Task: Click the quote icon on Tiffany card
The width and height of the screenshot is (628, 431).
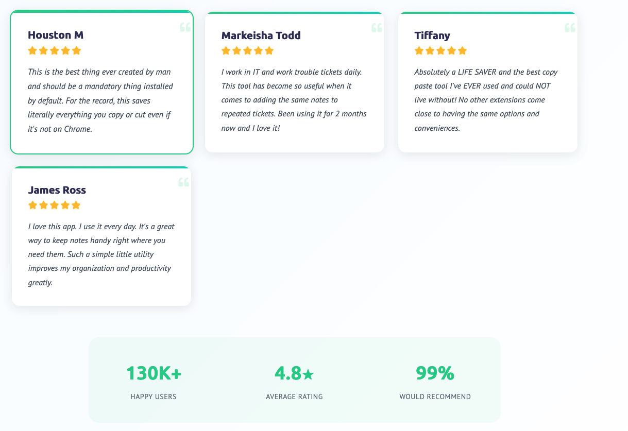Action: pyautogui.click(x=570, y=28)
